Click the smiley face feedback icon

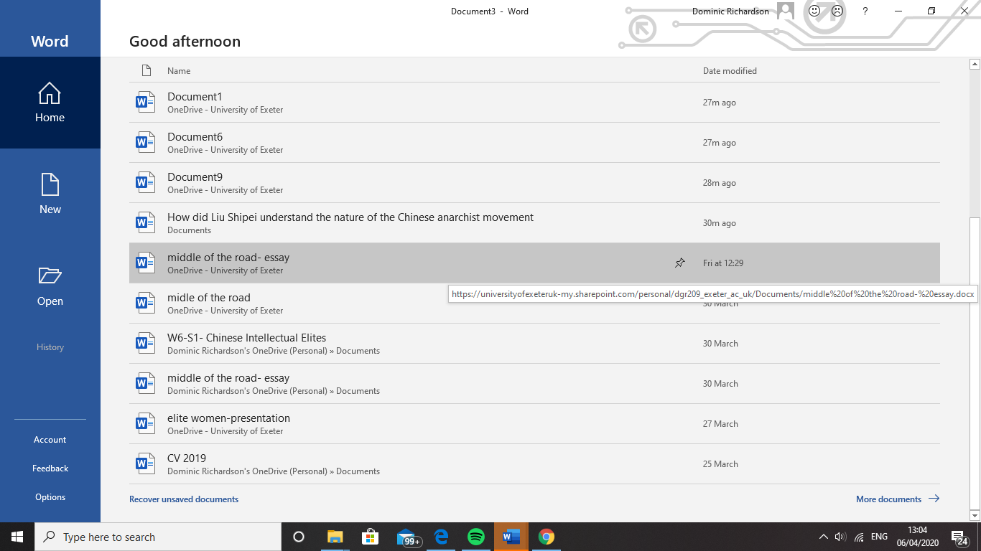coord(814,11)
